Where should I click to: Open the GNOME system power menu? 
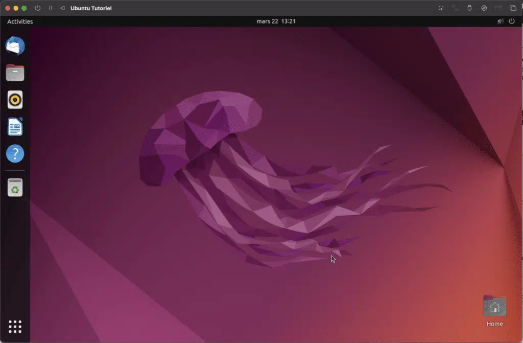(512, 21)
